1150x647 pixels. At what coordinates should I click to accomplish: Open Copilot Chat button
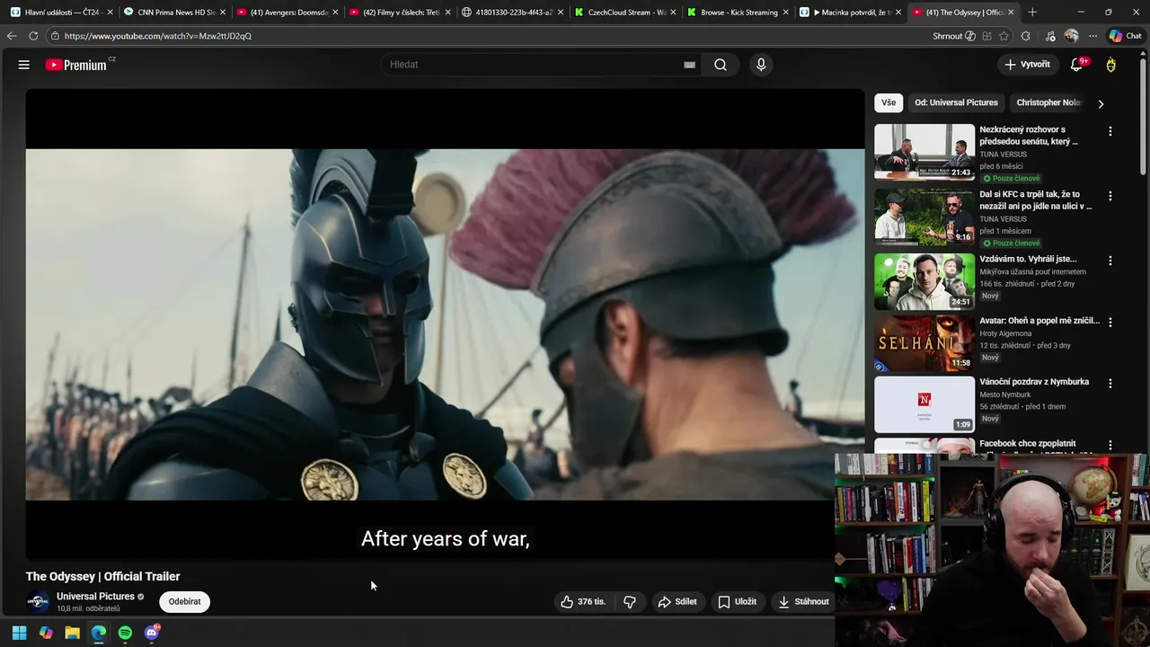point(1125,36)
